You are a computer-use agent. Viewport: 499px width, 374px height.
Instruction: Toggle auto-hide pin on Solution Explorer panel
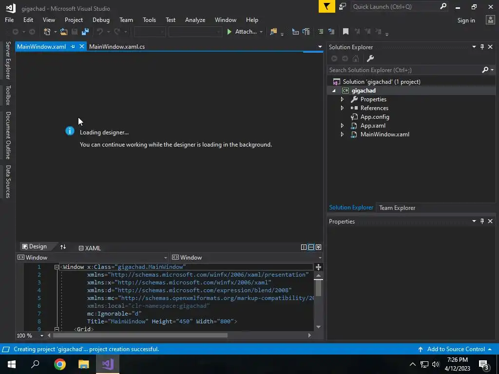tap(482, 47)
